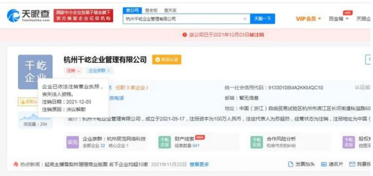
Task: Expand the 企业族群 tag
Action: [100, 70]
